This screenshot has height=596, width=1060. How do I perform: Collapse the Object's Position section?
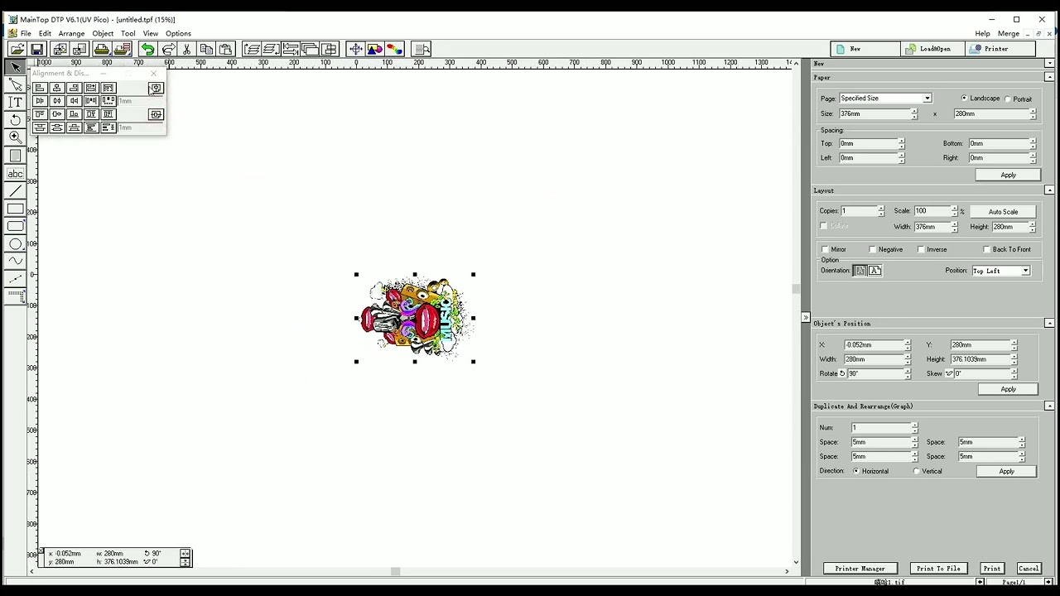(1049, 323)
